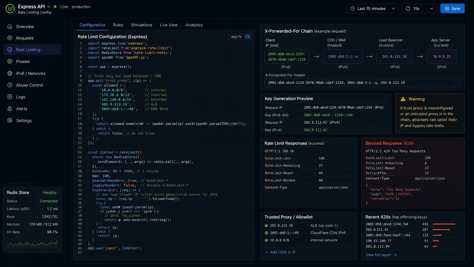The height and width of the screenshot is (267, 474).
Task: Click the Rate Limiting shield icon
Action: point(10,50)
